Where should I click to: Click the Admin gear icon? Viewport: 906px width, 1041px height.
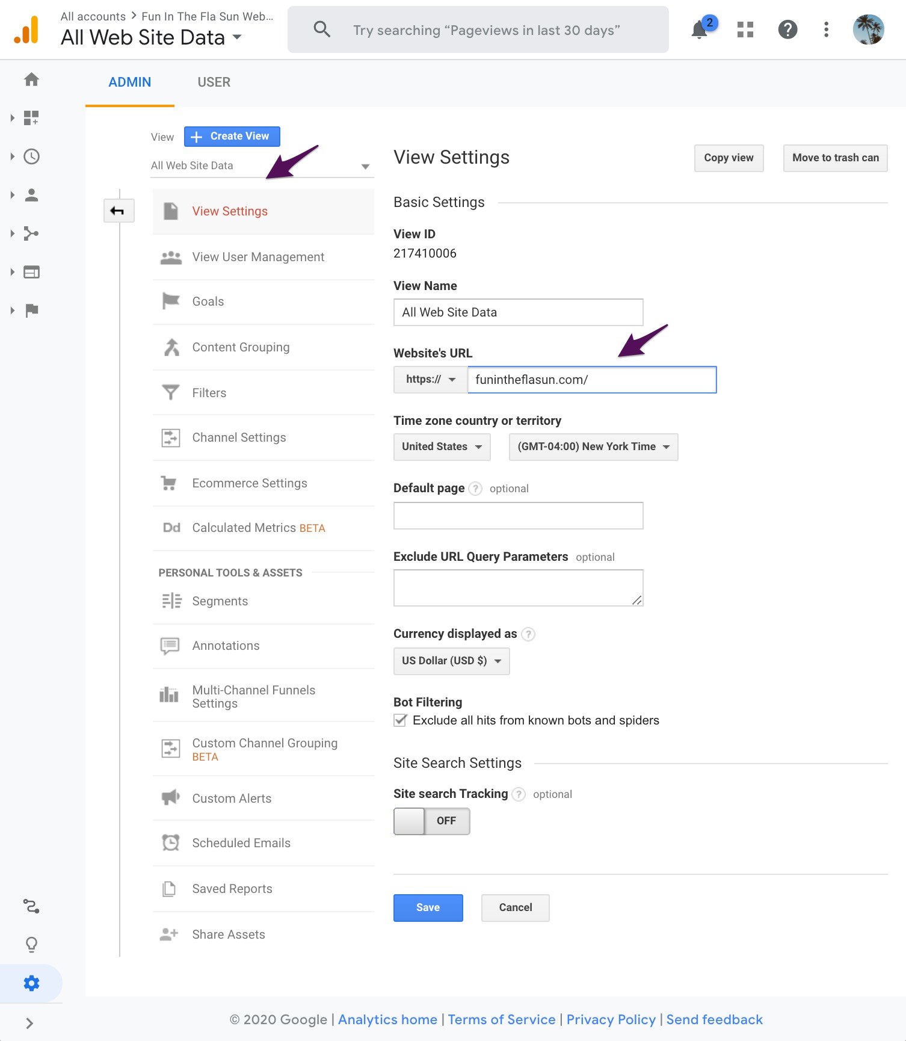point(32,983)
